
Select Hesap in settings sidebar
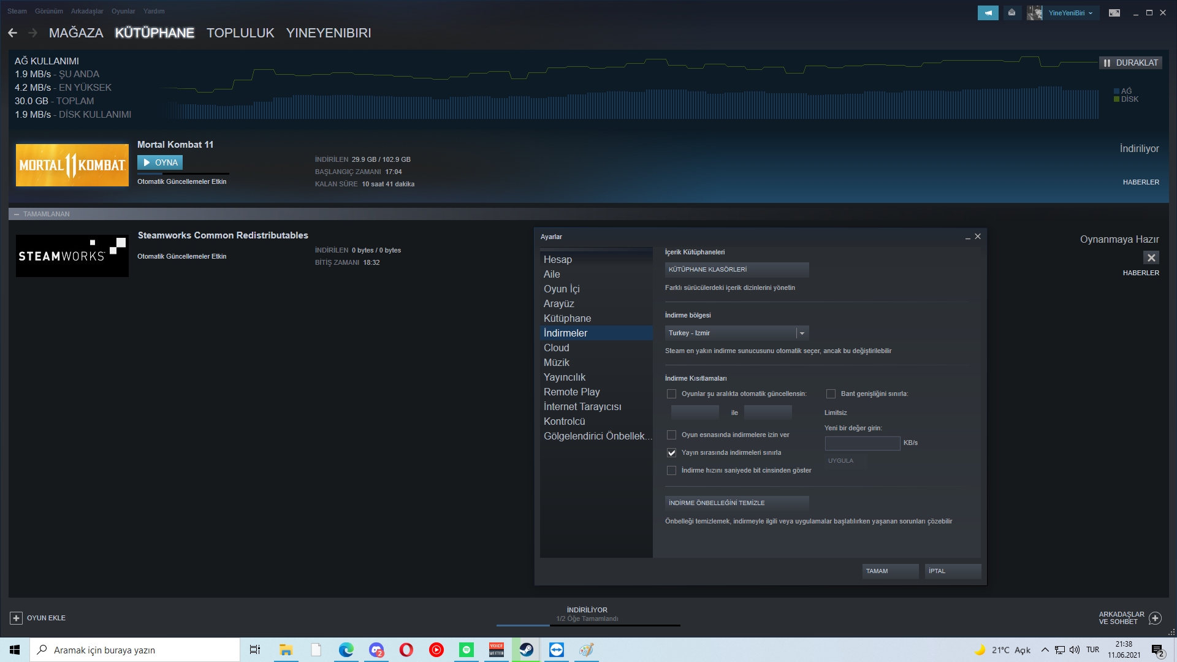596,259
